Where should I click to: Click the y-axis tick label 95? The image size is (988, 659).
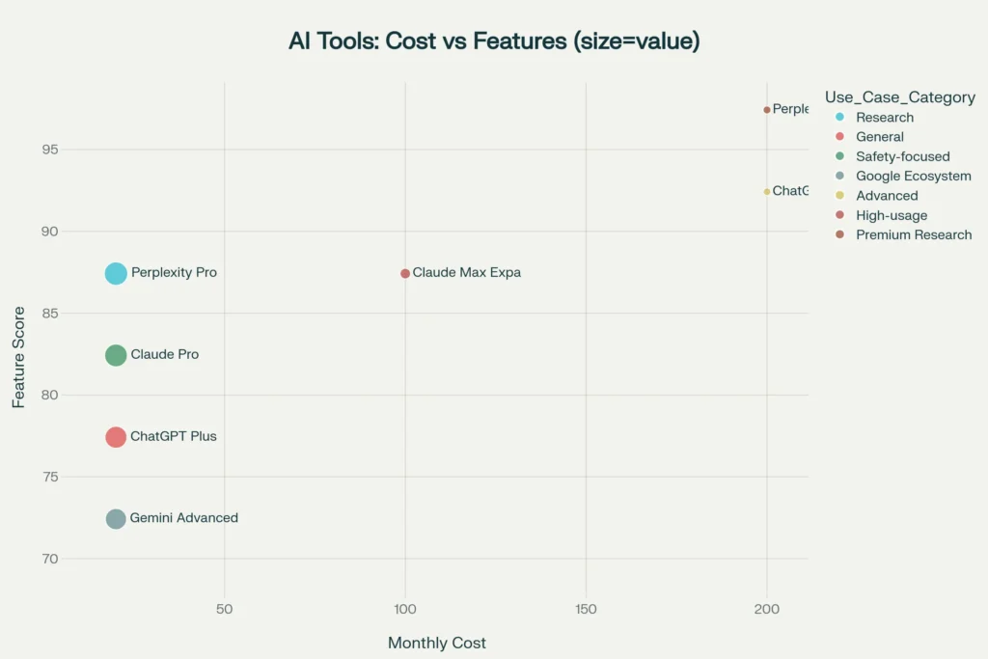tap(50, 150)
